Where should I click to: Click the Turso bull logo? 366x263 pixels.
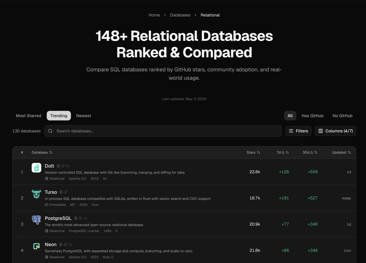36,194
